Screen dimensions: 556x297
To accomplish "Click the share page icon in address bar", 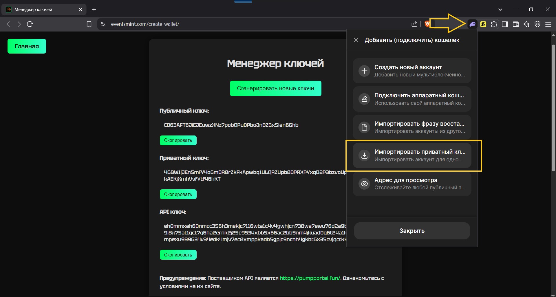I will coord(414,24).
